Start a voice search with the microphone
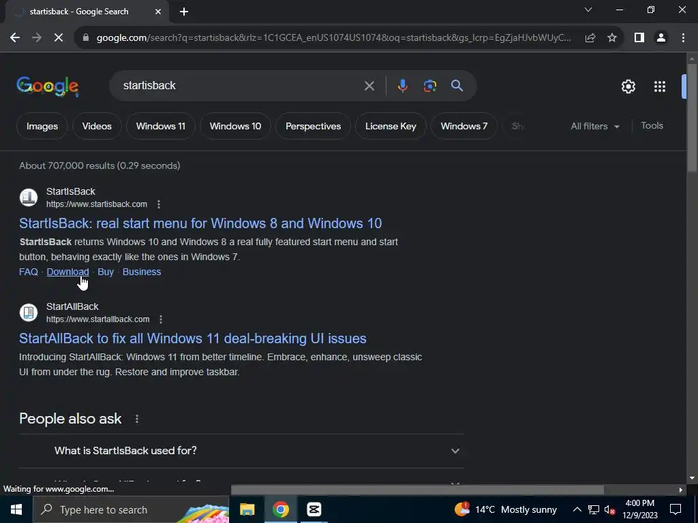The width and height of the screenshot is (698, 523). point(402,86)
